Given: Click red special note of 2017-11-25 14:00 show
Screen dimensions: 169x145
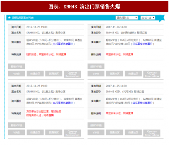Looking at the screenshot, I should (x=119, y=113).
